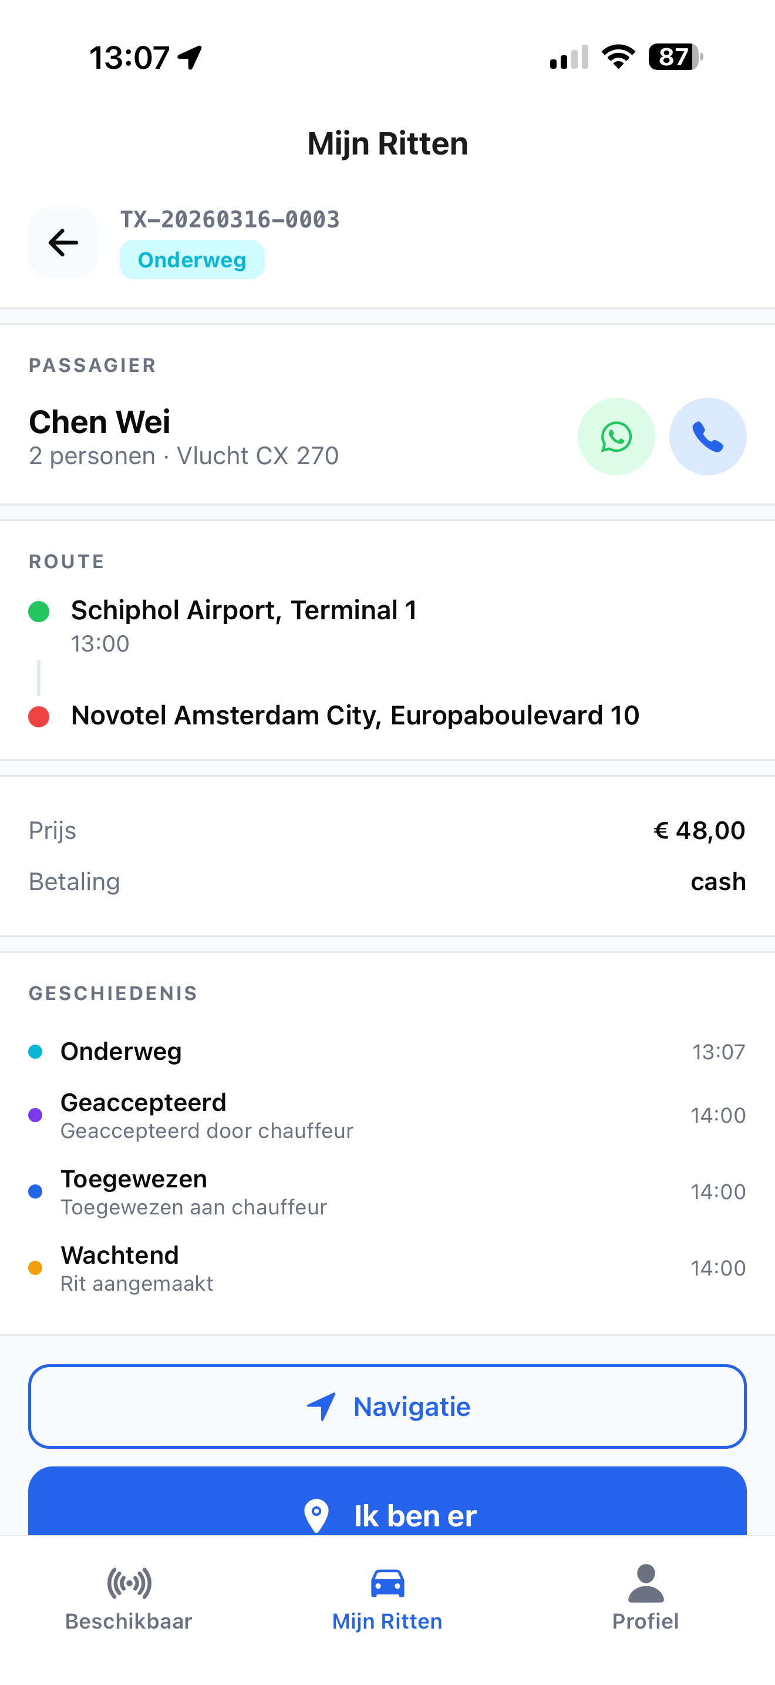Select ride ID TX-20260316-0003
This screenshot has width=775, height=1685.
click(x=230, y=220)
